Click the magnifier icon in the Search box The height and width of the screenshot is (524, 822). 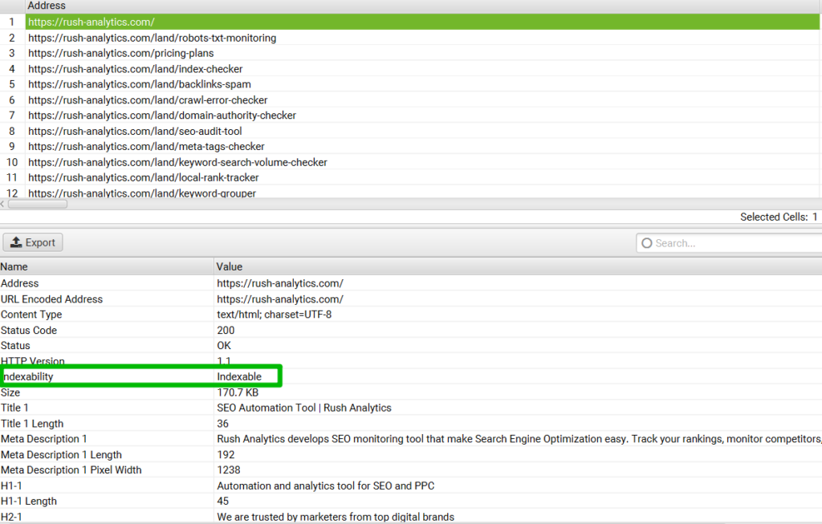pyautogui.click(x=647, y=242)
